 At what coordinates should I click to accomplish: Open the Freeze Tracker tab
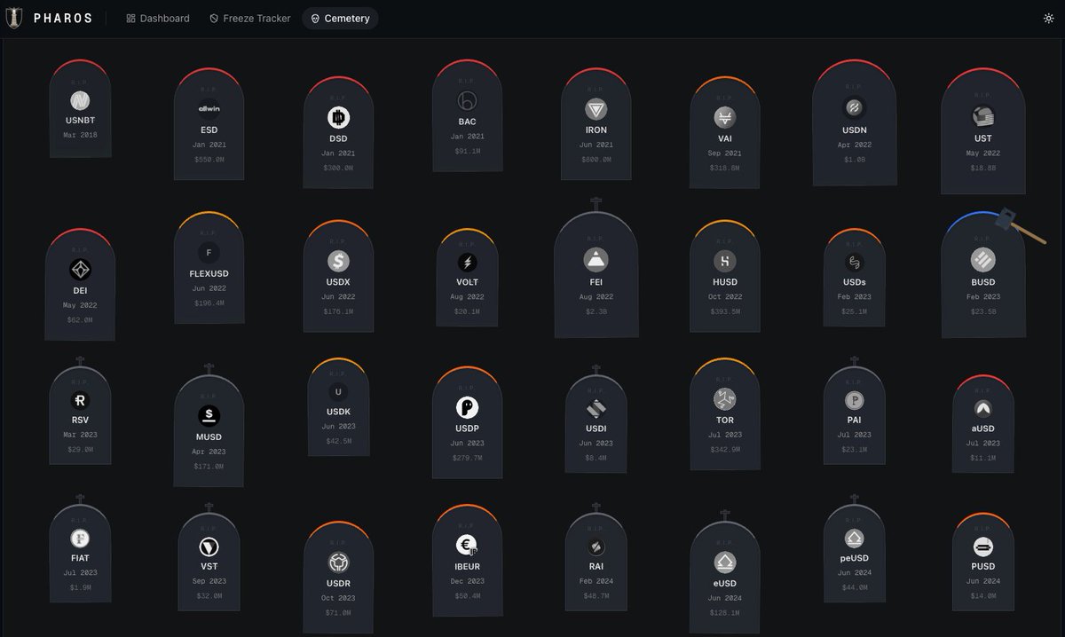point(249,18)
